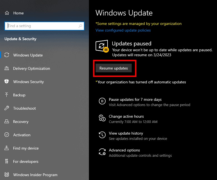Select Pause updates for 7 more days
The width and height of the screenshot is (217, 180).
click(135, 99)
